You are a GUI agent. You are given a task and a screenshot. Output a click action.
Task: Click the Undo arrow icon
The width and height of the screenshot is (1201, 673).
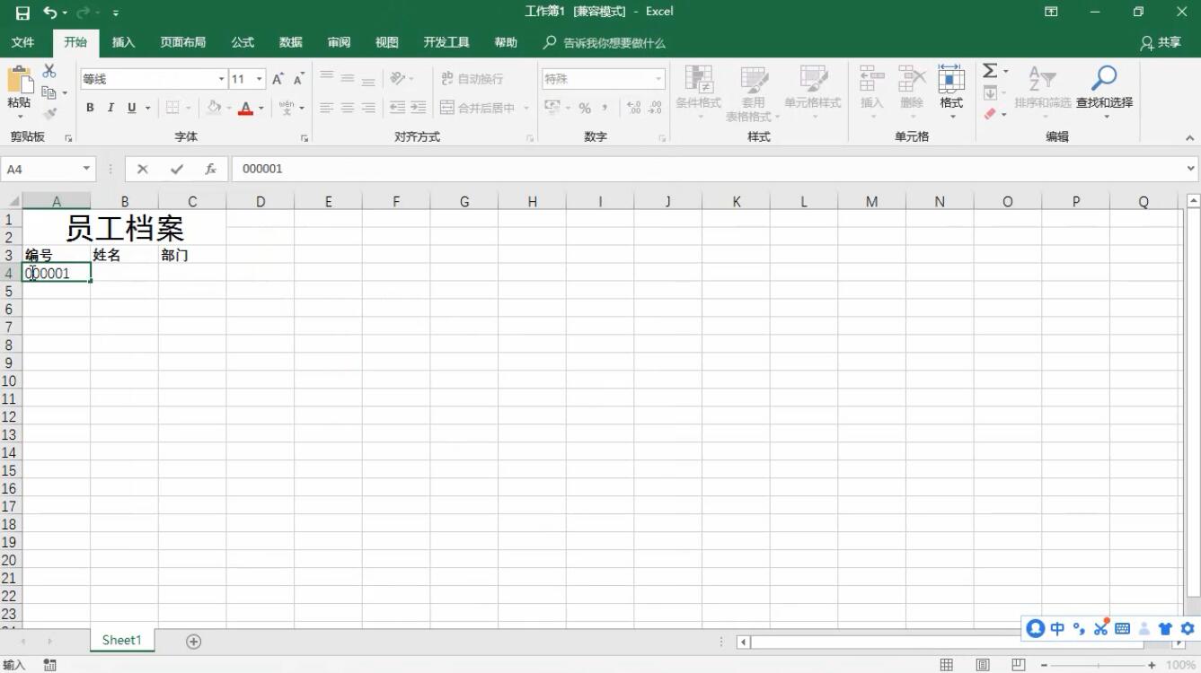point(50,13)
